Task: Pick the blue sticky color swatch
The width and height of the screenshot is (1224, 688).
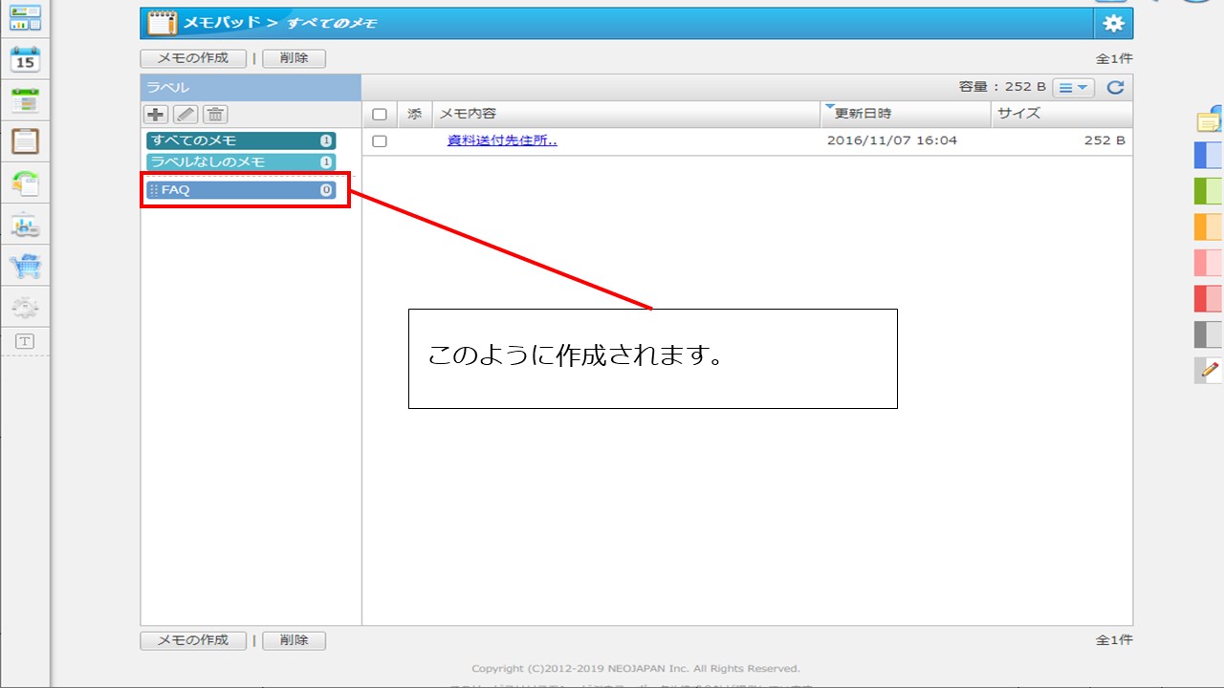Action: pyautogui.click(x=1209, y=155)
